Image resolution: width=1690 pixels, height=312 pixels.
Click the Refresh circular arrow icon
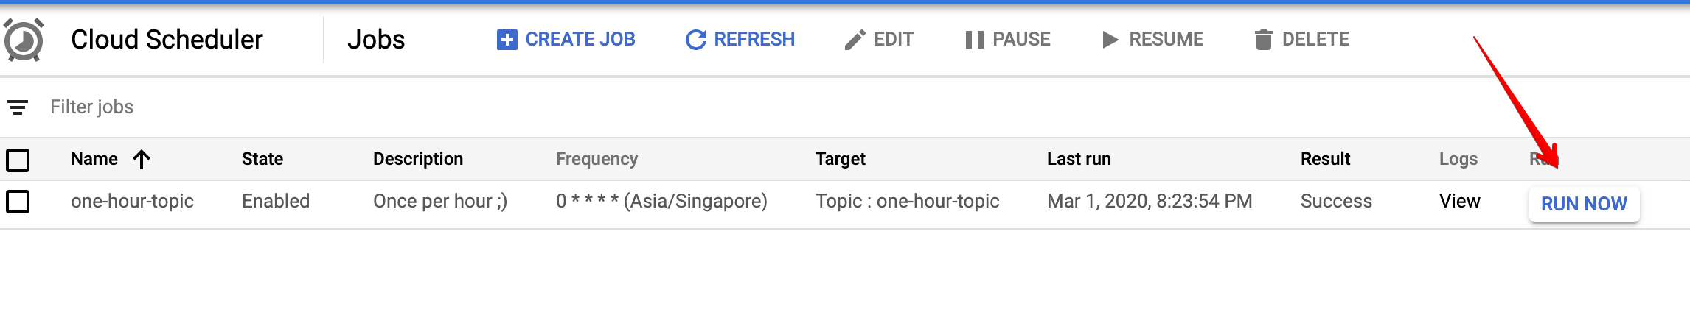tap(695, 40)
